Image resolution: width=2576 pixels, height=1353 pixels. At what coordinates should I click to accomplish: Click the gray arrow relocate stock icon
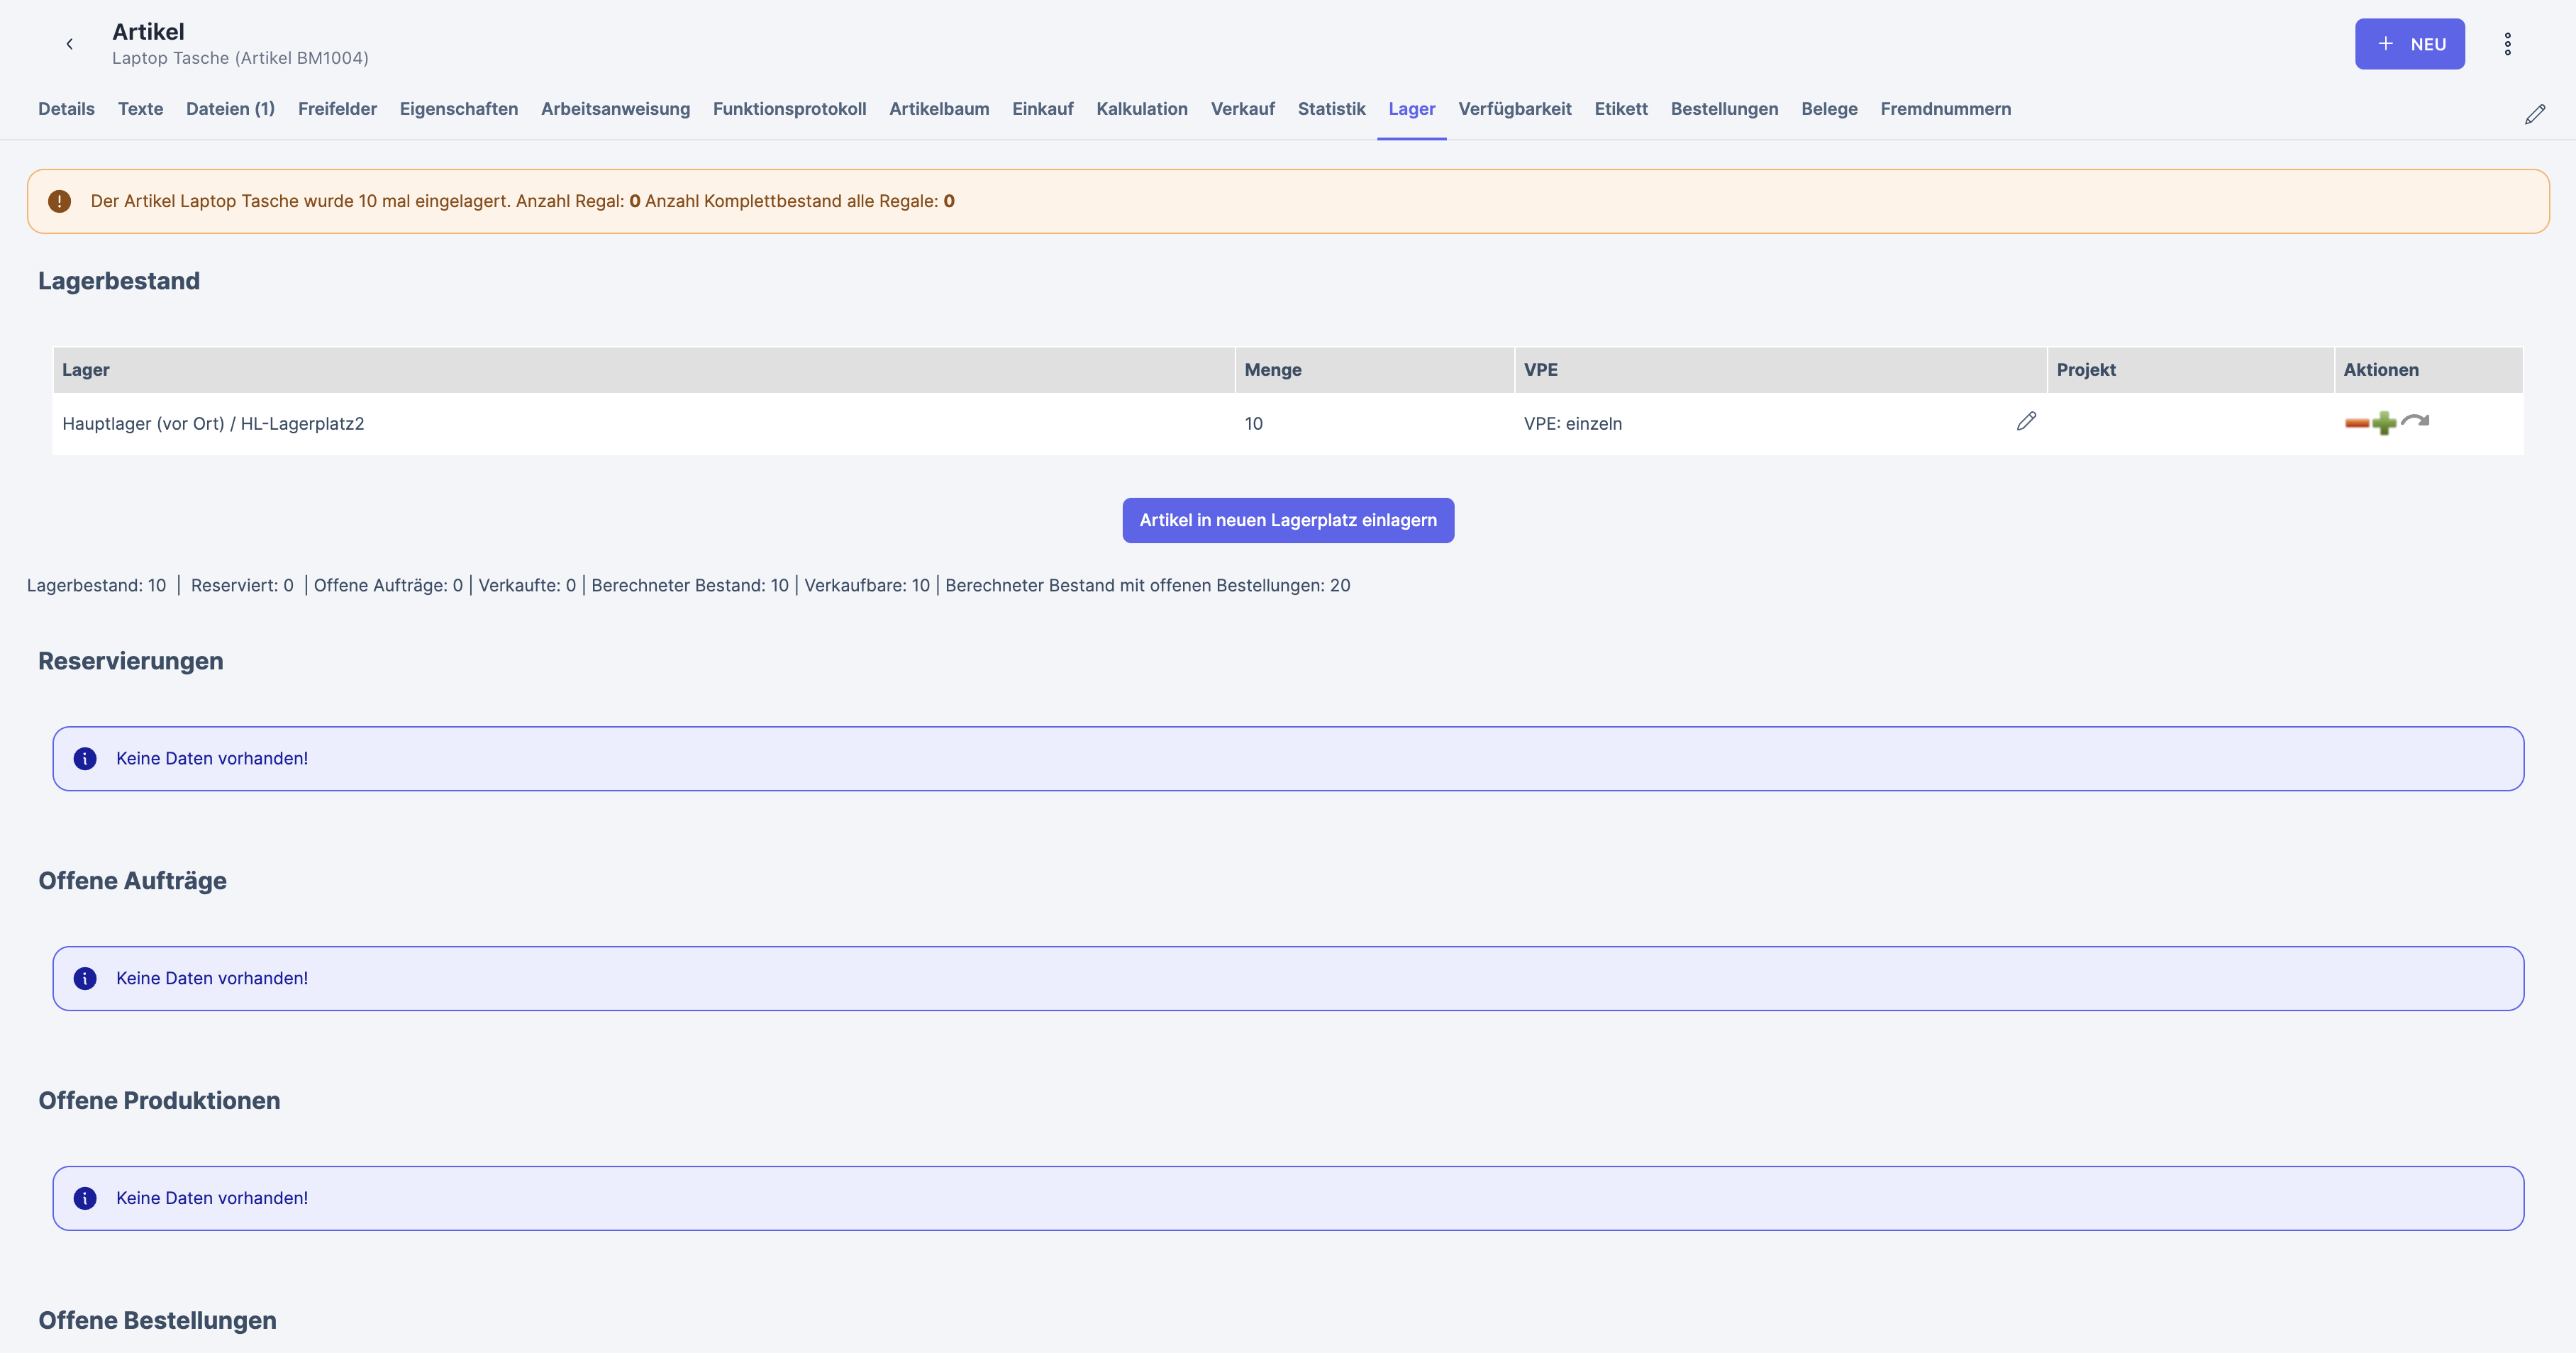(x=2415, y=421)
